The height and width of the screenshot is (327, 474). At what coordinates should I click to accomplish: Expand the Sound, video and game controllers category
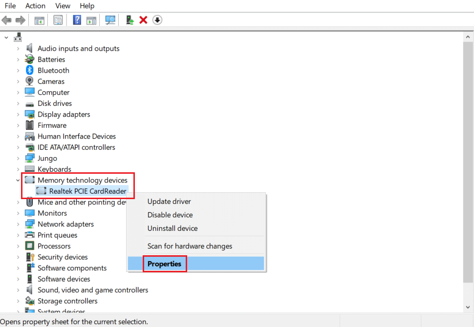tap(18, 289)
